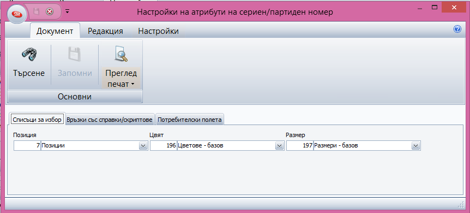Click the Цвят code field showing 196
The width and height of the screenshot is (470, 213).
(164, 146)
